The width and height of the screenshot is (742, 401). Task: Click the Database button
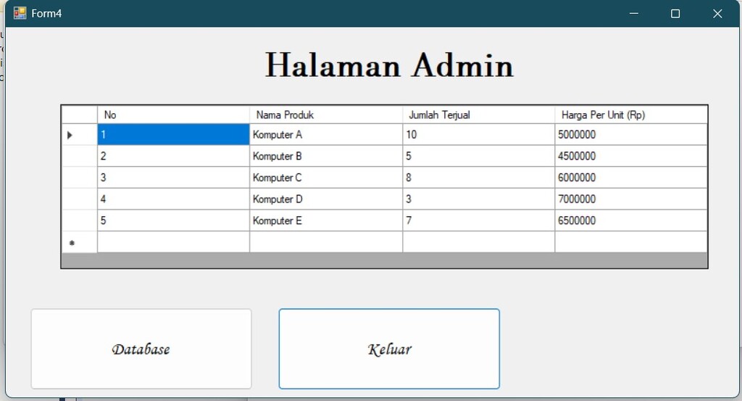tap(141, 349)
